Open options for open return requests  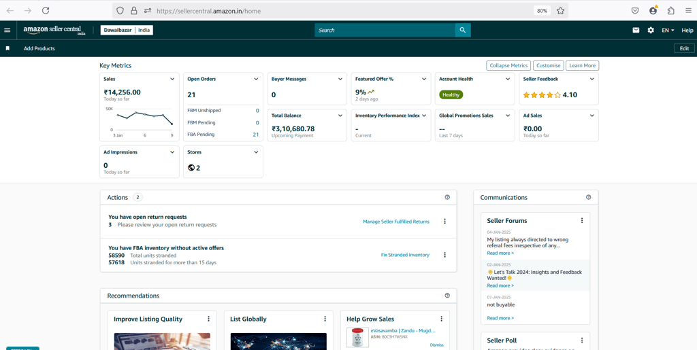(444, 222)
